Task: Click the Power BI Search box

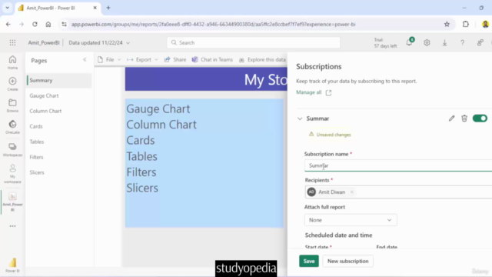Action: click(254, 43)
